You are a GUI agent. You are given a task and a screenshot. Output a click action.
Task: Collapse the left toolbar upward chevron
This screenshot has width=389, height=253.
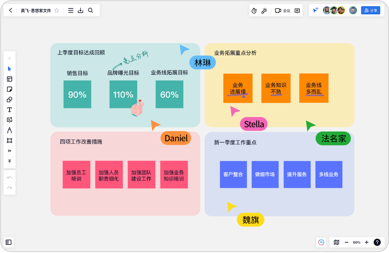pos(9,58)
